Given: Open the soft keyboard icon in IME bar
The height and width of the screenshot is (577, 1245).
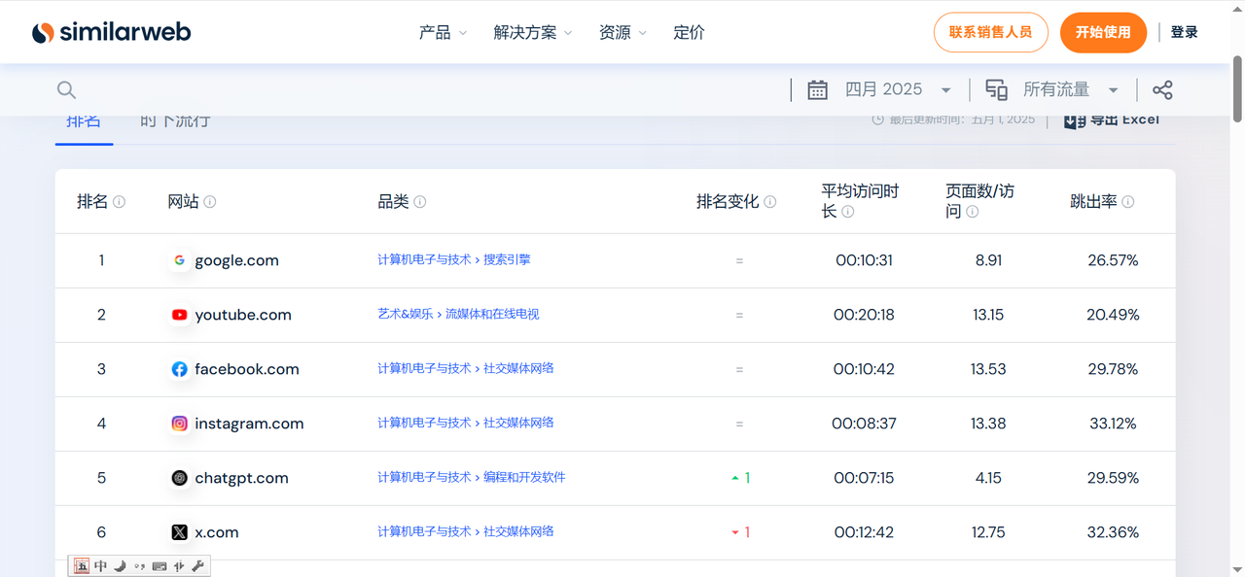Looking at the screenshot, I should tap(160, 566).
